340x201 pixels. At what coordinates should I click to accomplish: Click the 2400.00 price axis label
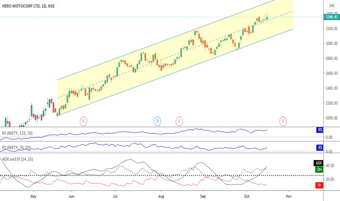click(x=332, y=88)
